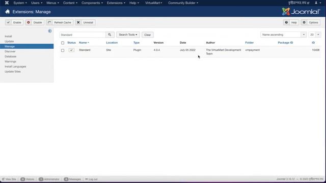
Task: Sort by the Folder column header
Action: 249,43
